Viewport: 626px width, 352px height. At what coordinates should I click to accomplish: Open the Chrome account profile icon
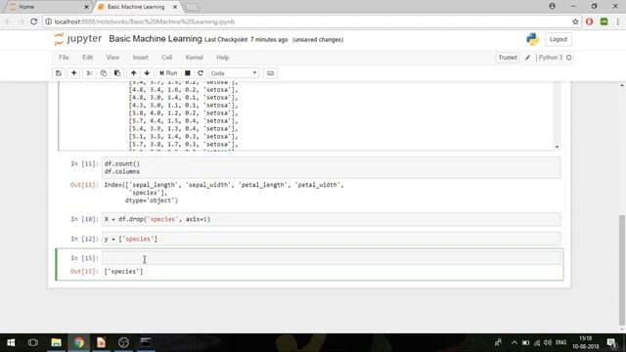[x=552, y=6]
